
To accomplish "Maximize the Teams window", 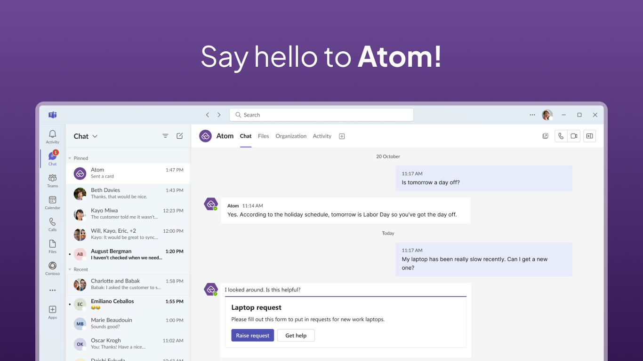I will point(579,115).
